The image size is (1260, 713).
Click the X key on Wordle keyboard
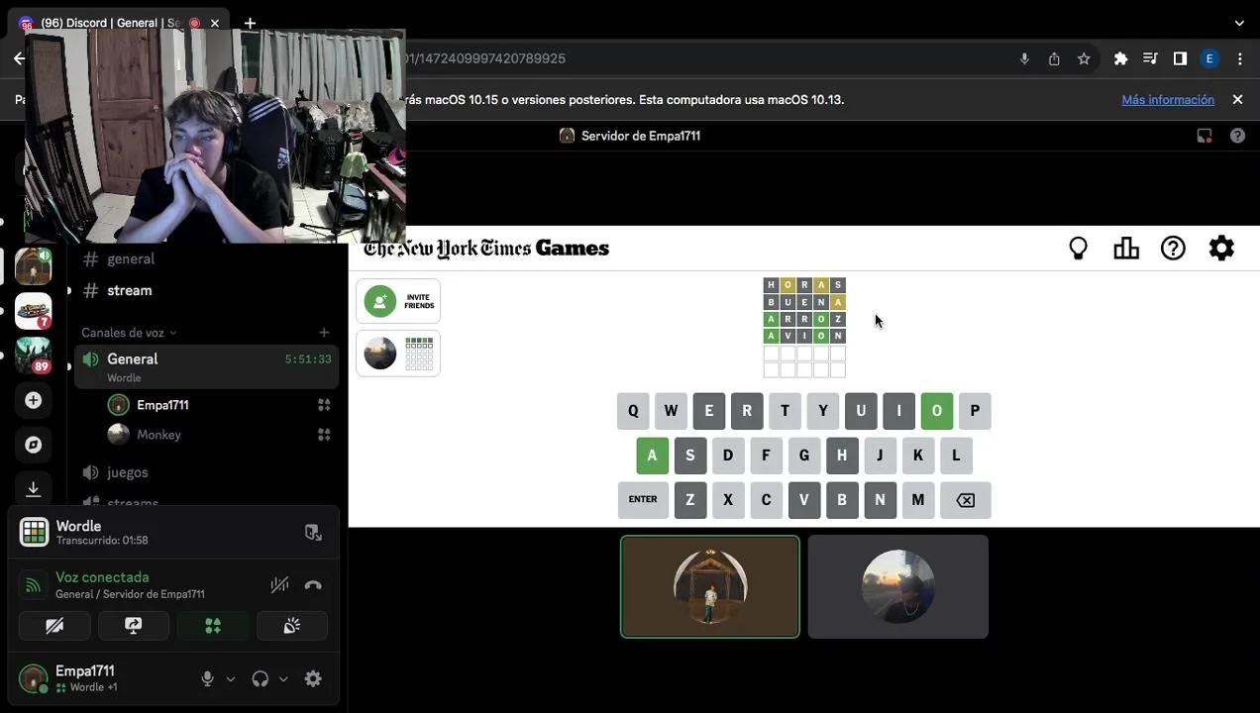(728, 500)
